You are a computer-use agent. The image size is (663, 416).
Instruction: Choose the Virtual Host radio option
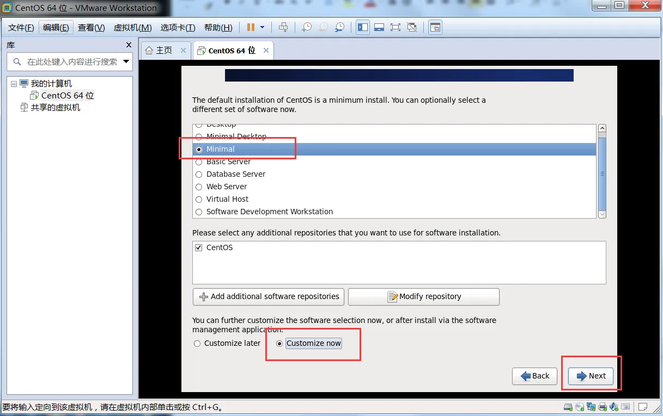(x=199, y=200)
